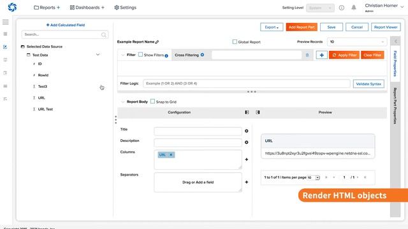Switch to Report Part Properties tab
Viewport: 408px width, 229px height.
click(395, 106)
